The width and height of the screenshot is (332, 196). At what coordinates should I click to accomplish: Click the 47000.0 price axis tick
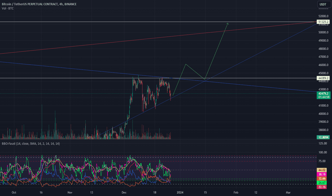(x=323, y=57)
